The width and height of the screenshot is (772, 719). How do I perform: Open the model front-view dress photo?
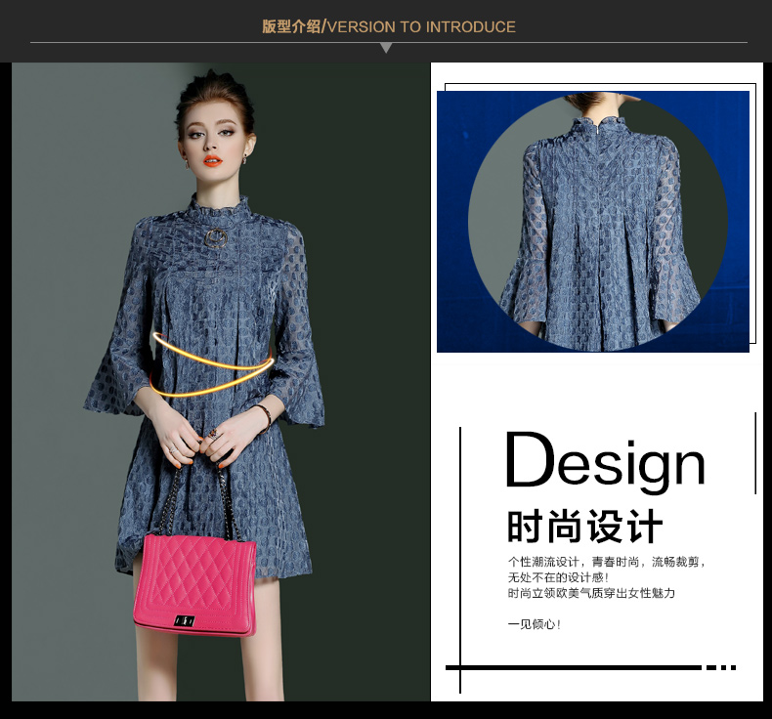pos(221,382)
